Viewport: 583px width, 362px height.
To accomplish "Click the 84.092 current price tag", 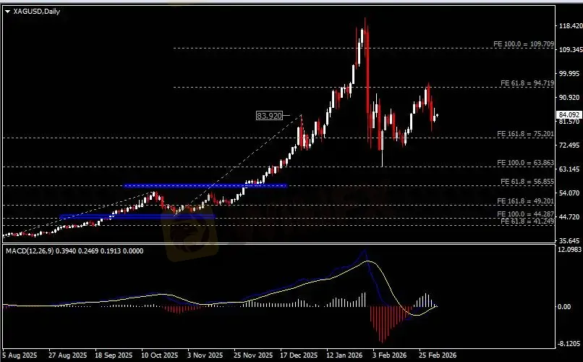I will click(x=569, y=114).
